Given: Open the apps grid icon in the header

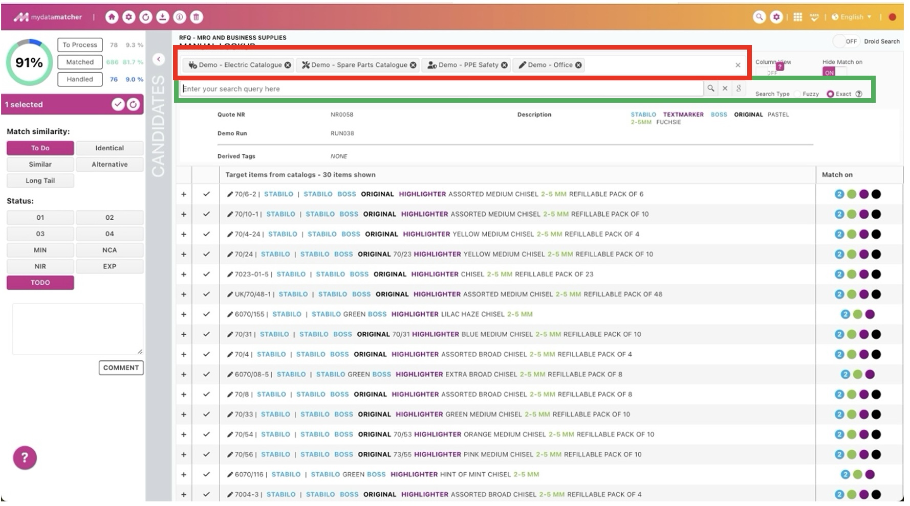Looking at the screenshot, I should (x=797, y=17).
